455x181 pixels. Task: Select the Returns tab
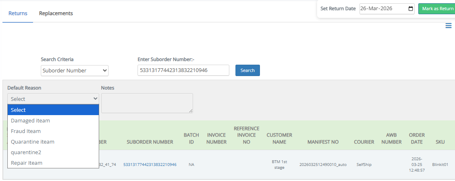coord(18,13)
